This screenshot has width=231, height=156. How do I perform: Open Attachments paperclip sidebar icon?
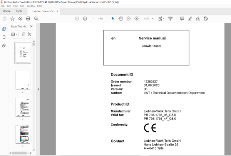(x=4, y=45)
